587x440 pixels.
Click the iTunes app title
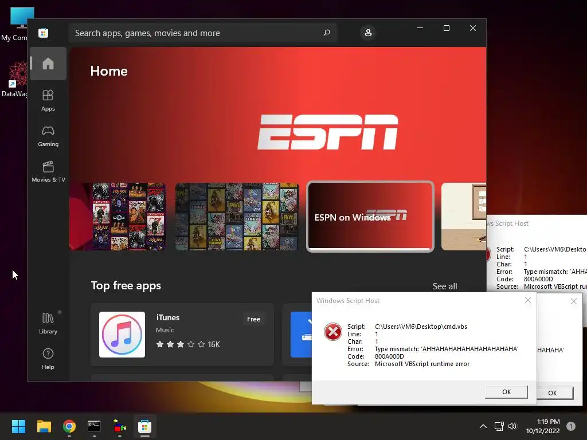[168, 317]
